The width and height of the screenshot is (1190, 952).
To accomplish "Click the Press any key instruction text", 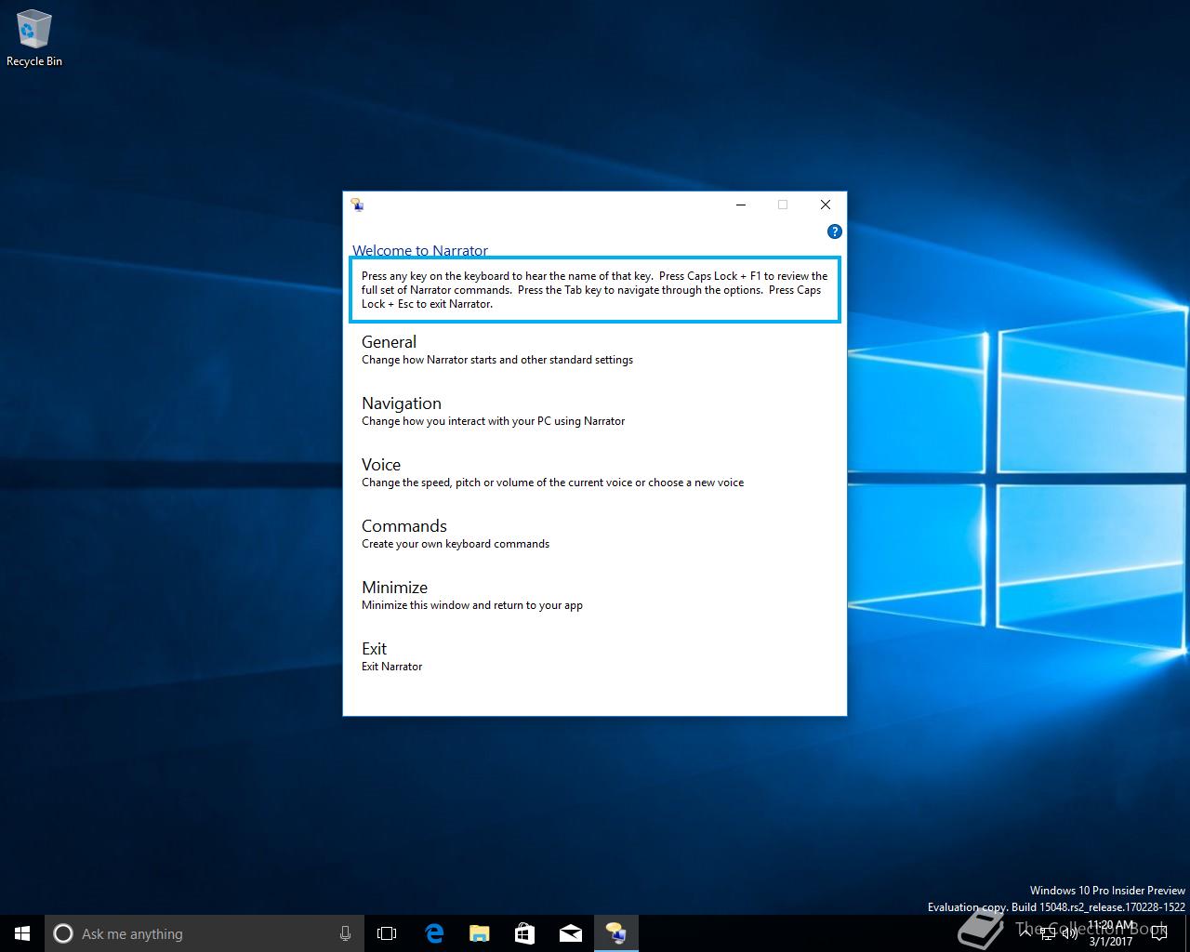I will tap(595, 290).
